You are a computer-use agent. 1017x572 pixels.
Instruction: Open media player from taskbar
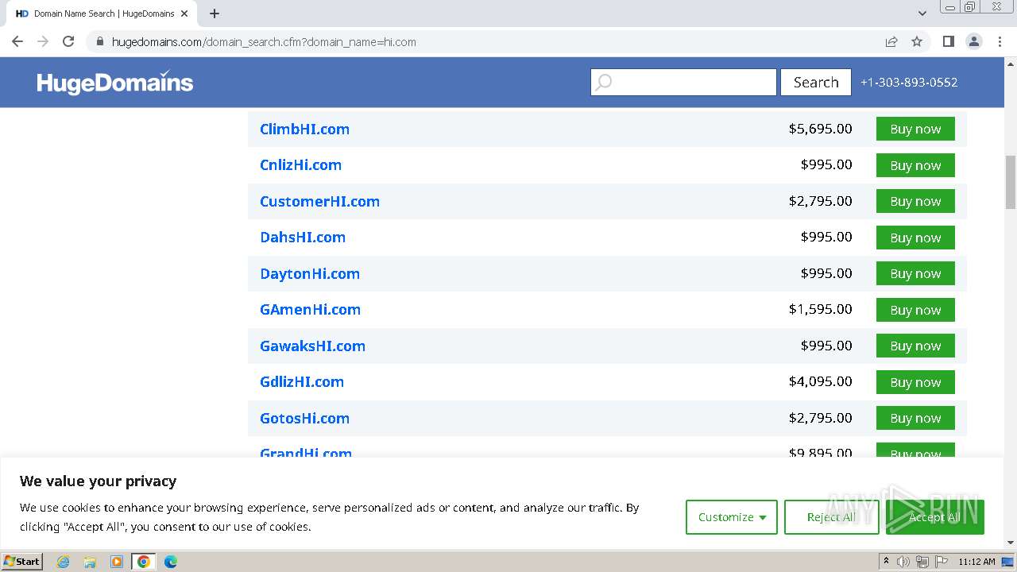pos(117,562)
